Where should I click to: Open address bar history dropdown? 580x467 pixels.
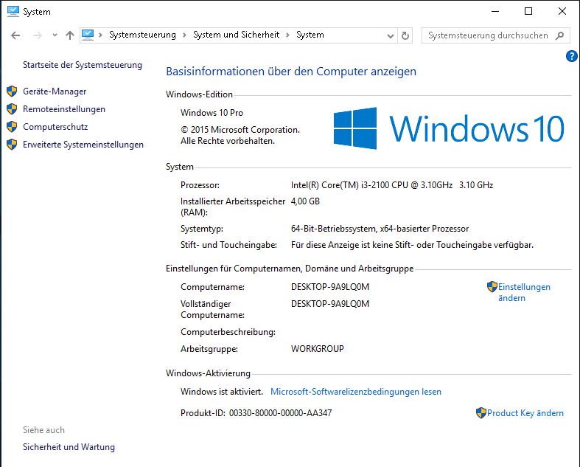pos(391,36)
